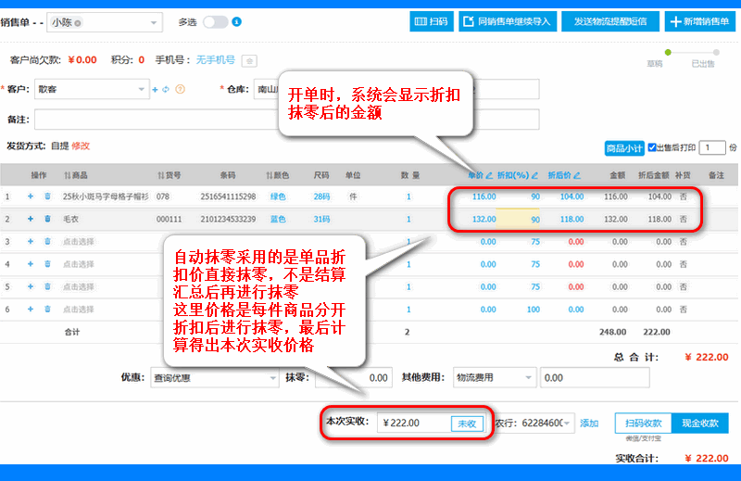The image size is (741, 481).
Task: Click the 未收 button
Action: [467, 424]
